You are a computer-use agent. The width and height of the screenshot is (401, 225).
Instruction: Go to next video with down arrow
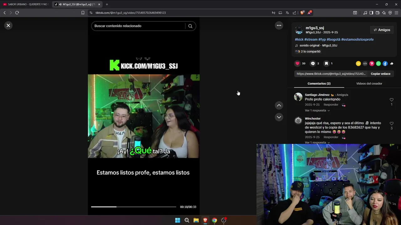coord(279,117)
